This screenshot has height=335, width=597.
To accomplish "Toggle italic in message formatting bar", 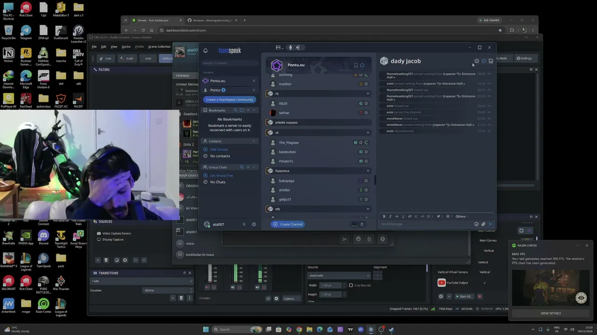I will [x=390, y=216].
